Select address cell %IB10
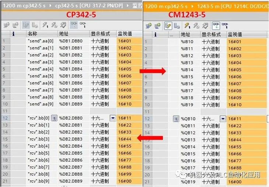 [x=190, y=42]
